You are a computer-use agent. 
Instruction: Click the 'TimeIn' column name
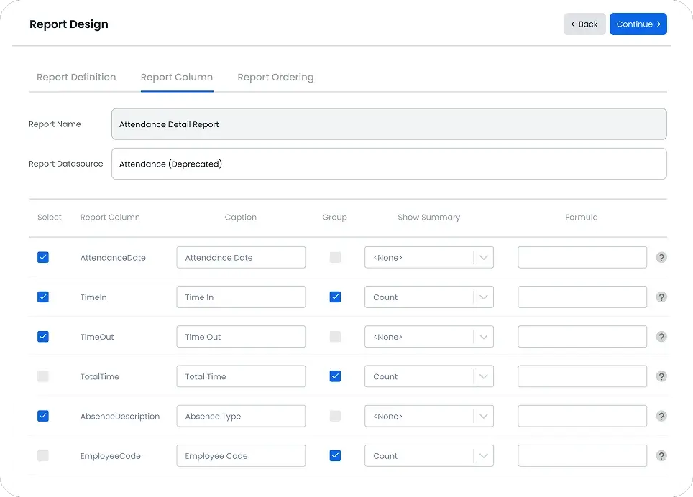93,297
